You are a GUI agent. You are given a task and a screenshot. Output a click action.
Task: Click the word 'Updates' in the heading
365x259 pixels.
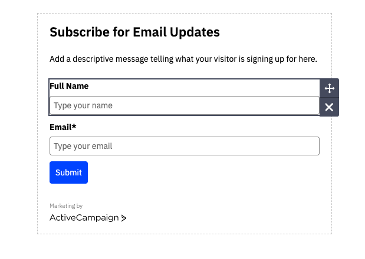point(195,32)
